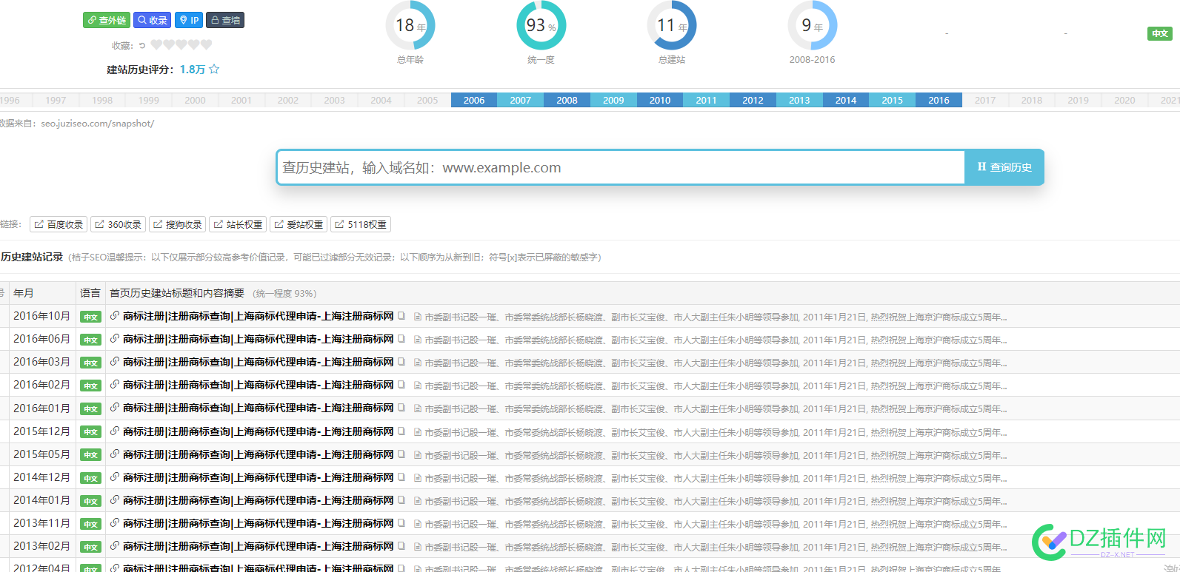Open the site title in 2014年12月 row
Viewport: 1180px width, 572px height.
[259, 477]
